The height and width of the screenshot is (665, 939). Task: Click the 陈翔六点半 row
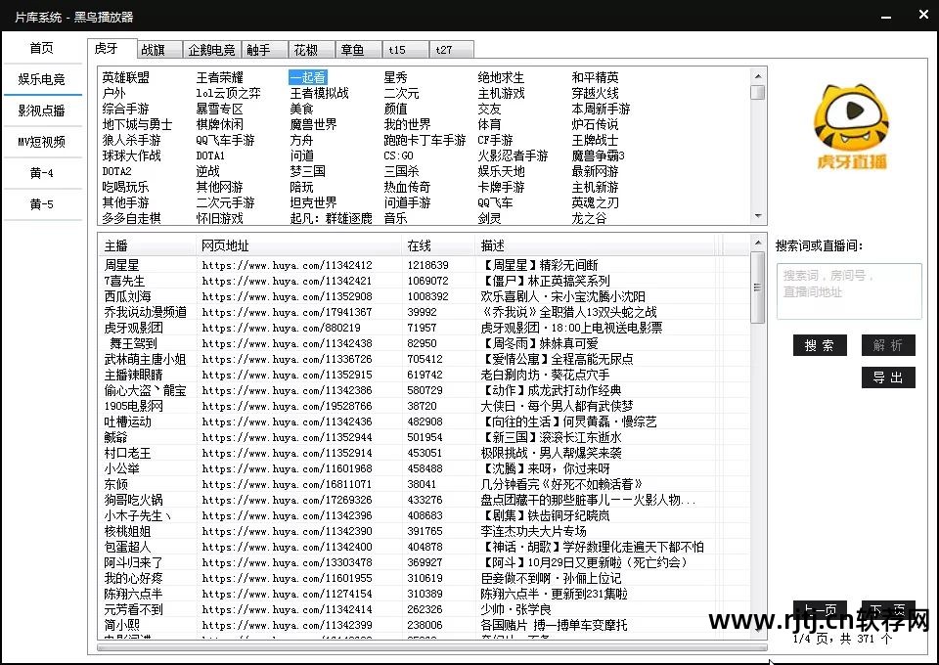click(x=425, y=594)
